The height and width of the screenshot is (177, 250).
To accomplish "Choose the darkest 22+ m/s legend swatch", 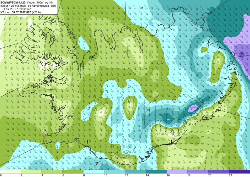I will 239,172.
